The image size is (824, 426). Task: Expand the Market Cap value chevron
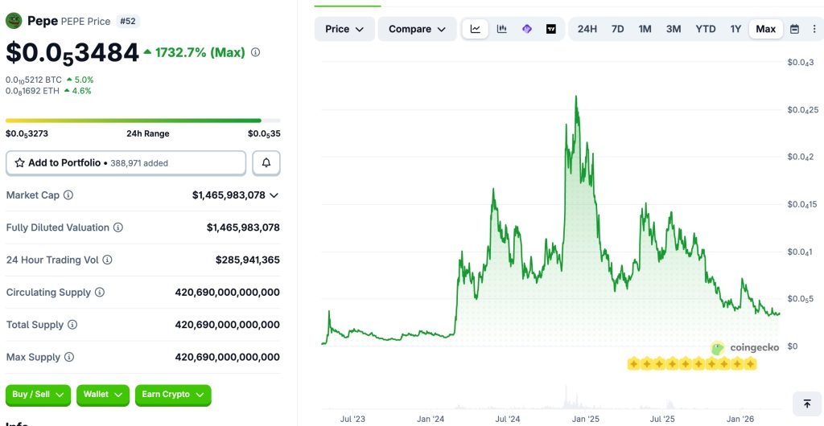274,195
